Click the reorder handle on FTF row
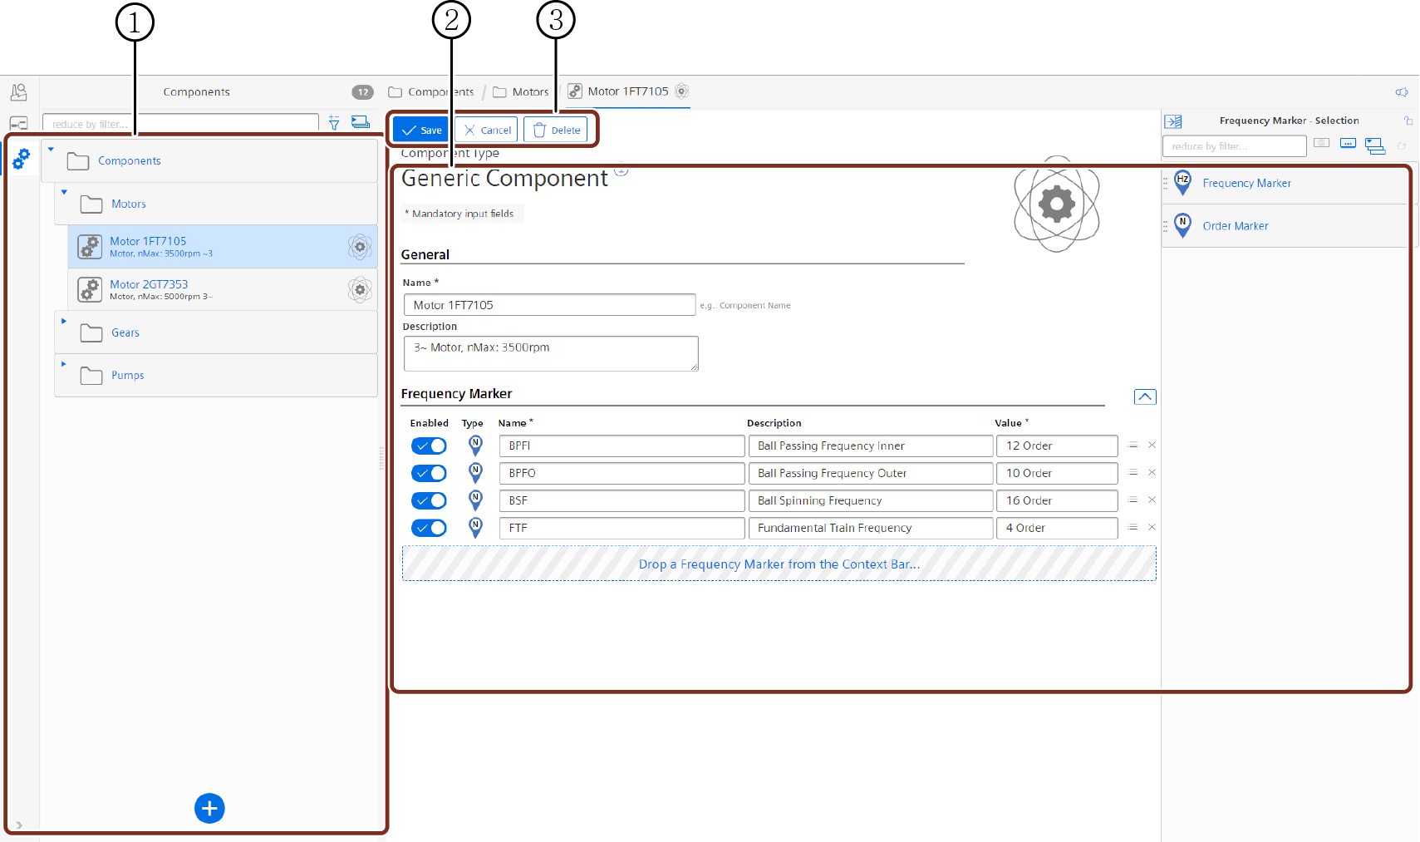The image size is (1420, 842). coord(1133,528)
